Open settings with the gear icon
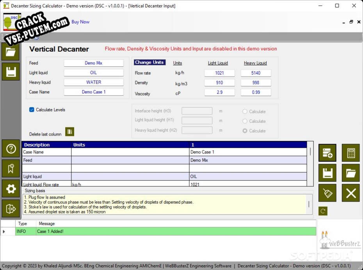 point(11,188)
